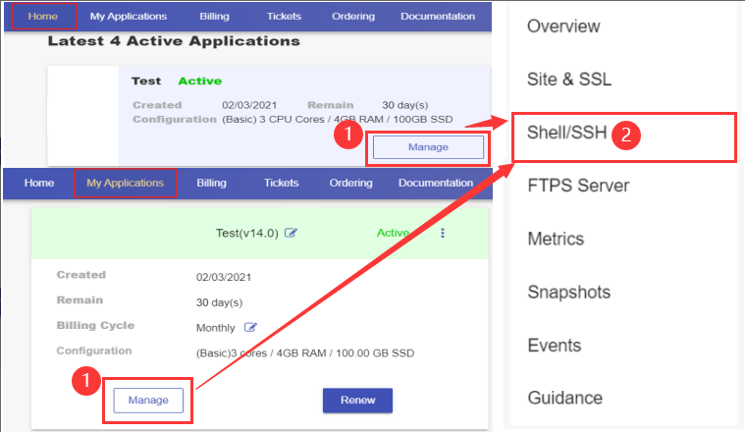Viewport: 745px width, 432px height.
Task: Click the Active status beside Test
Action: tap(199, 81)
